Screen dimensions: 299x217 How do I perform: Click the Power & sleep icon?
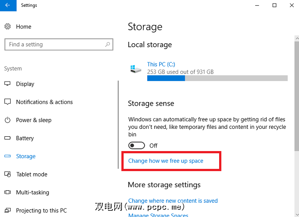pyautogui.click(x=8, y=120)
